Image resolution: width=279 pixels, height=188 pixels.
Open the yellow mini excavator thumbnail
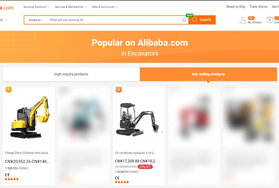coord(29,117)
